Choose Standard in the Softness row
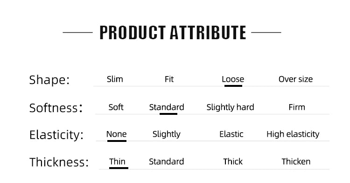 (167, 107)
